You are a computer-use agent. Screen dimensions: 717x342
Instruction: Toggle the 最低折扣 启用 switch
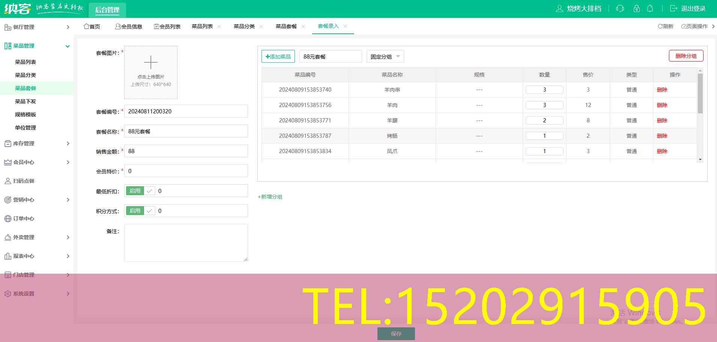click(140, 191)
